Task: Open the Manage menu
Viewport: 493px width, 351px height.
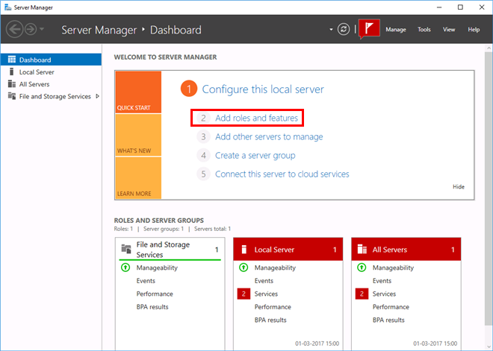Action: point(395,30)
